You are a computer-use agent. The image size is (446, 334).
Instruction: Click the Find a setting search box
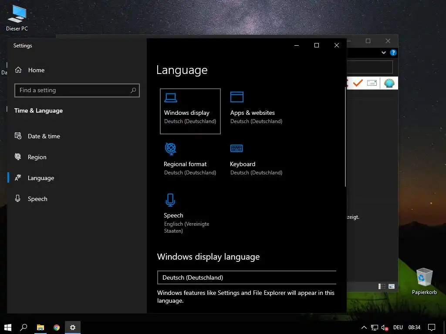point(77,90)
